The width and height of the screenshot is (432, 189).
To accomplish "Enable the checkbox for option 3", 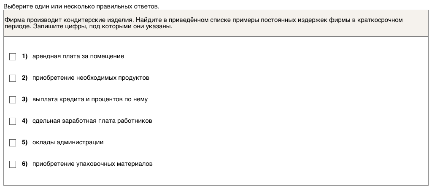I will click(x=13, y=100).
